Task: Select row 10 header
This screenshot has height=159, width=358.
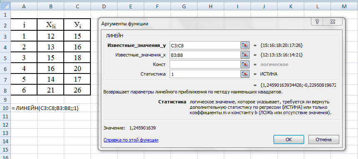Action: [5, 108]
